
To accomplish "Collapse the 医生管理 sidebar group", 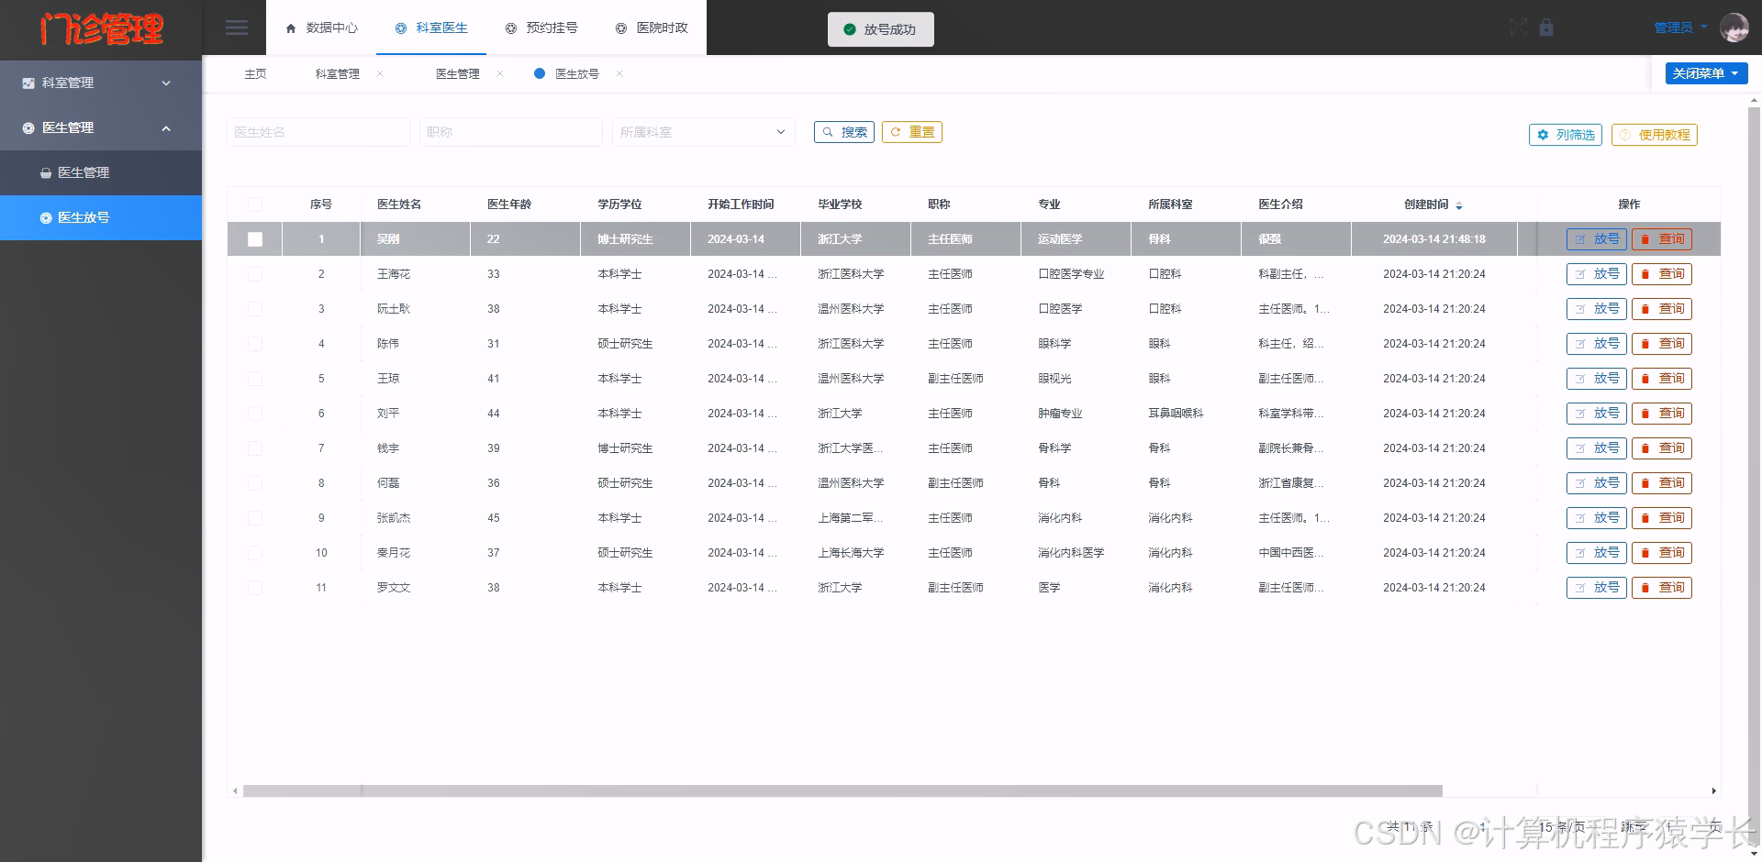I will coord(101,127).
